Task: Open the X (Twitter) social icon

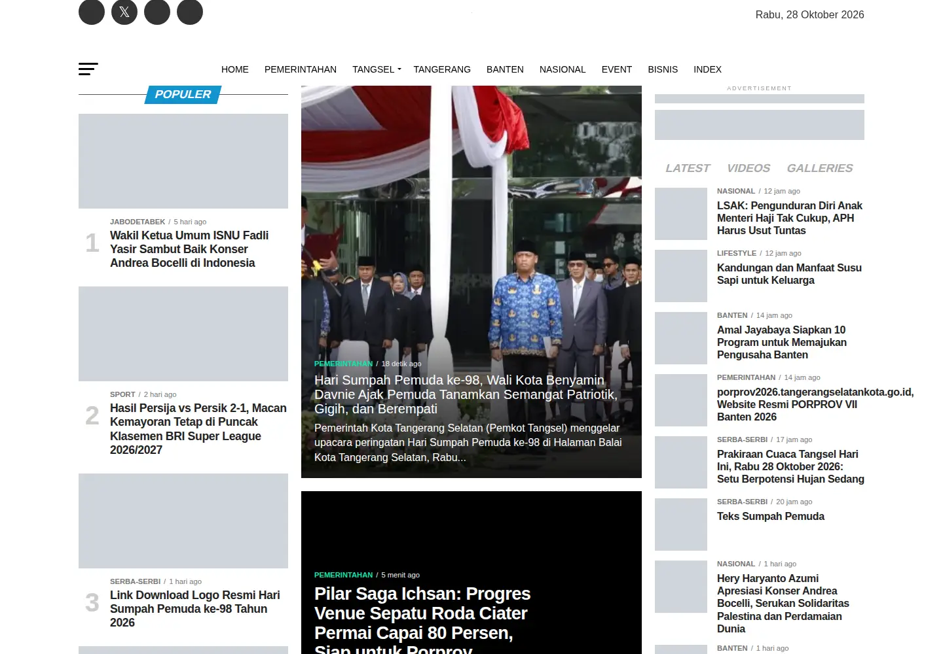Action: pyautogui.click(x=124, y=12)
